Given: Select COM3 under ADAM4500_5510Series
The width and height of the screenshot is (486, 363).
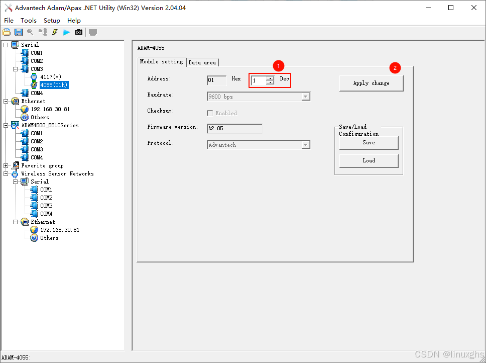Looking at the screenshot, I should (x=37, y=149).
